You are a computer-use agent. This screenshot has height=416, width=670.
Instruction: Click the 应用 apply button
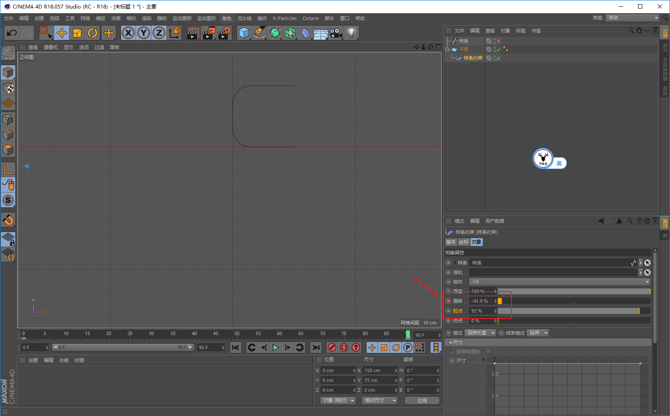[422, 400]
